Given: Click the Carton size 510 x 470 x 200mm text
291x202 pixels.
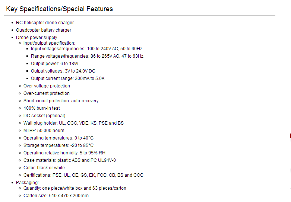Looking at the screenshot, I should coord(56,196).
